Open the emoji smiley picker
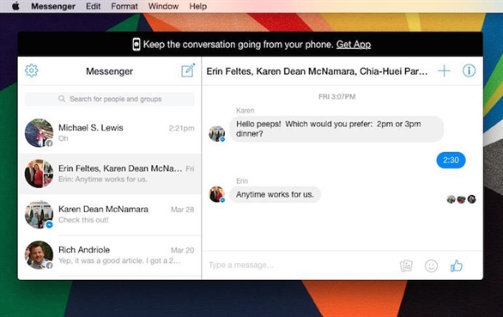Viewport: 503px width, 317px height. click(x=431, y=265)
